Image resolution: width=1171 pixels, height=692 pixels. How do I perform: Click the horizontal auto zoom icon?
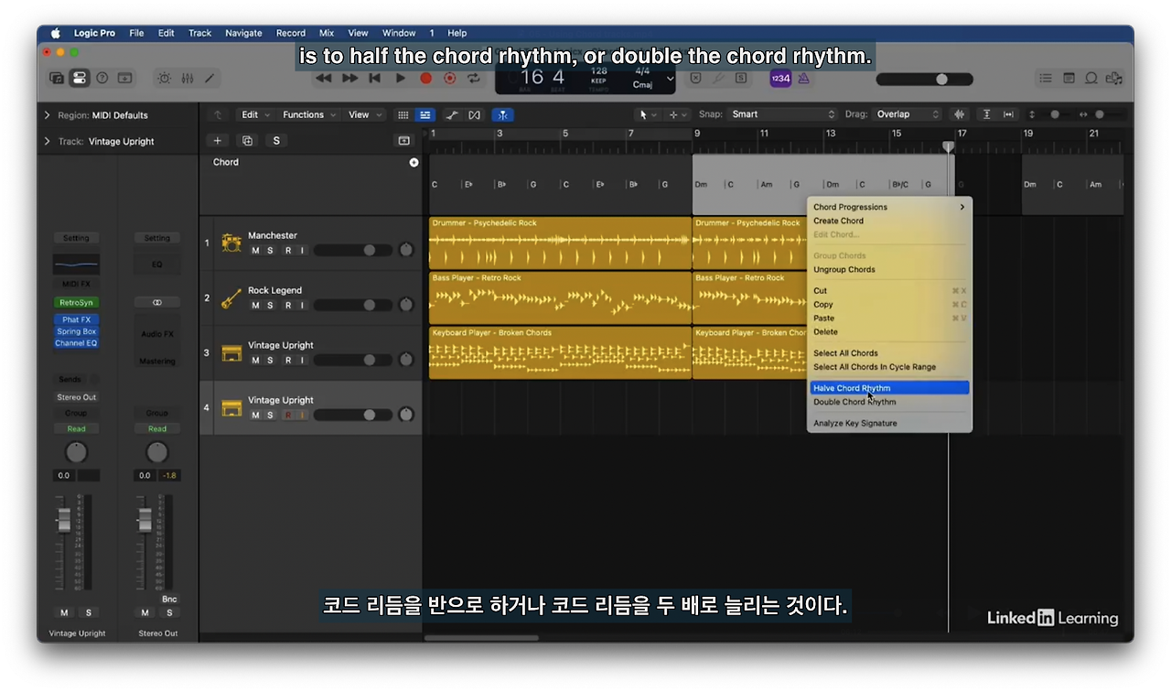pyautogui.click(x=1008, y=114)
